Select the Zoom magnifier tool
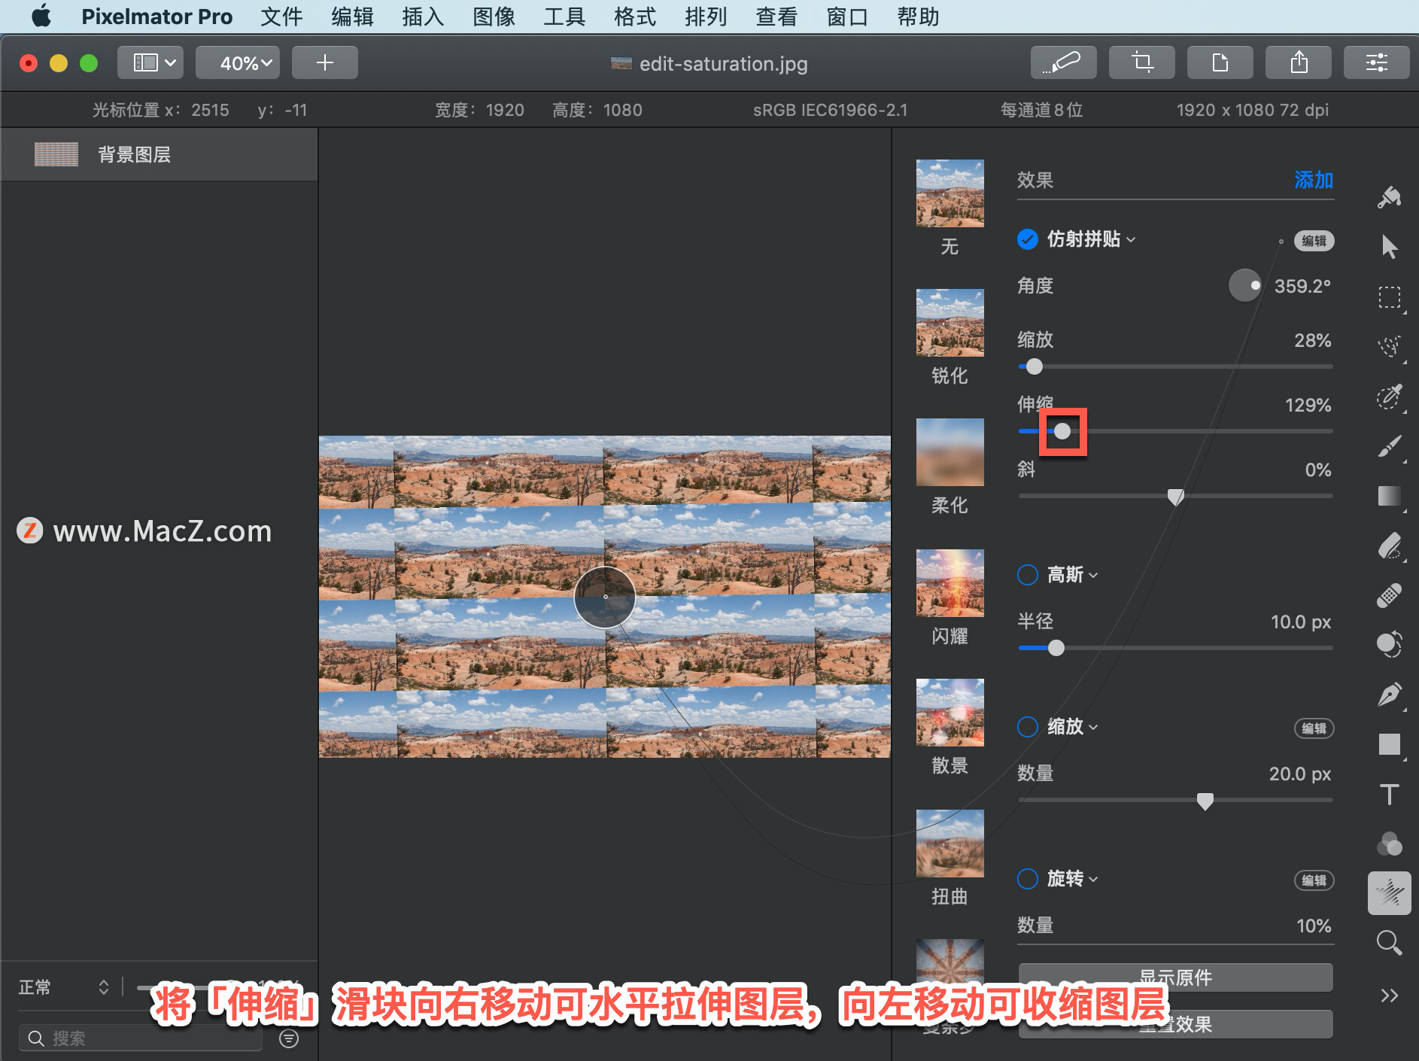The height and width of the screenshot is (1061, 1419). pos(1389,943)
